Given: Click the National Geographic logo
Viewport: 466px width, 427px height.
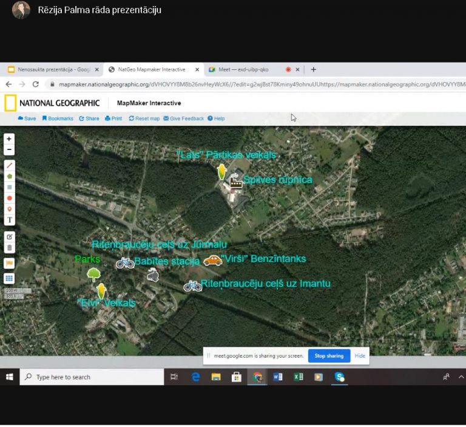Looking at the screenshot, I should point(52,103).
